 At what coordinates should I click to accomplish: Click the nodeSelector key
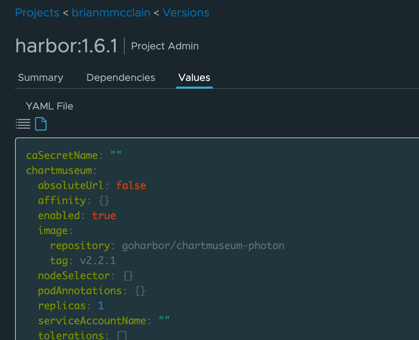tap(74, 276)
